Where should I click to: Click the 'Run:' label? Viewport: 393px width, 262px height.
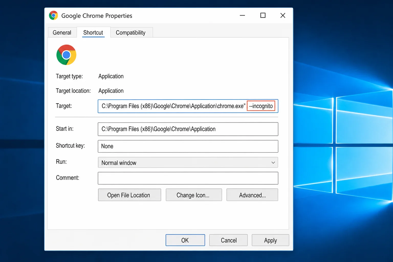(x=61, y=162)
